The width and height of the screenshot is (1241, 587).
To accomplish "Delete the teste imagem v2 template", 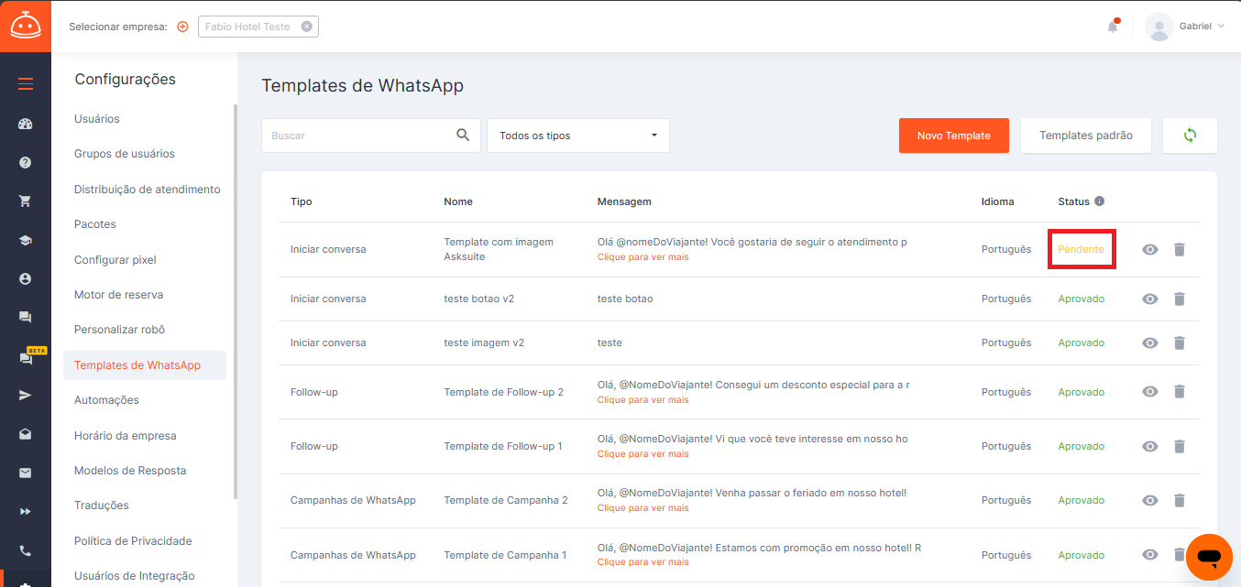I will [x=1180, y=342].
